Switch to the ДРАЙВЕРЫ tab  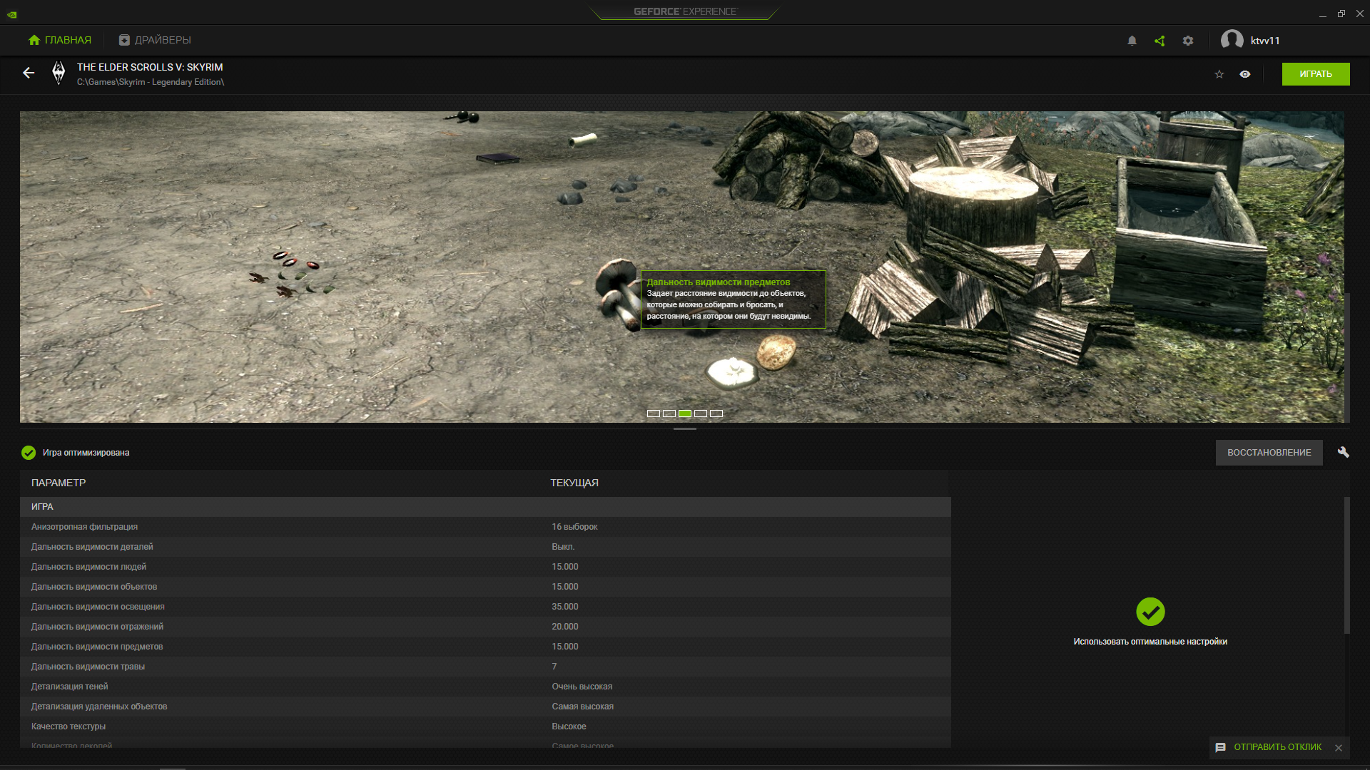(155, 40)
